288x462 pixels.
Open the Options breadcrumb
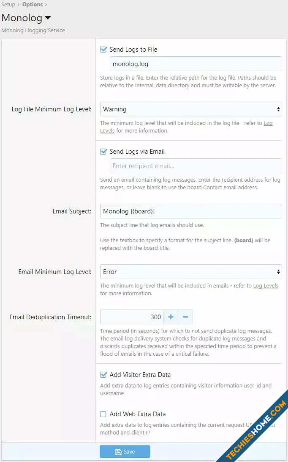pos(33,4)
